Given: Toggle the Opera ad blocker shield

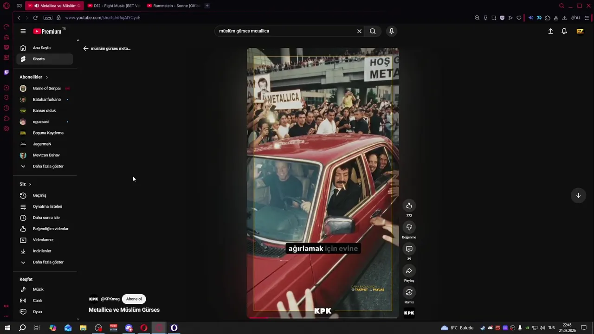Looking at the screenshot, I should 502,18.
